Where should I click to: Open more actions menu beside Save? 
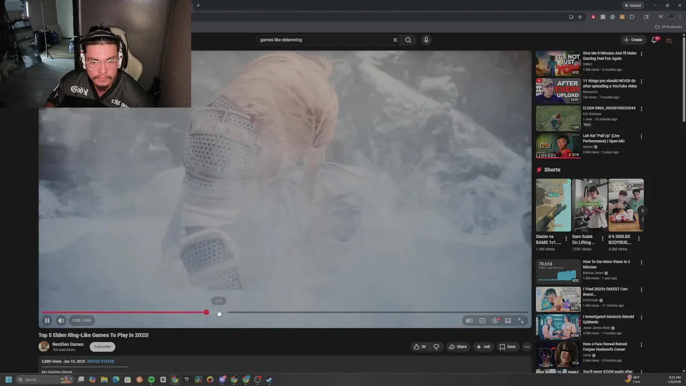[x=526, y=347]
